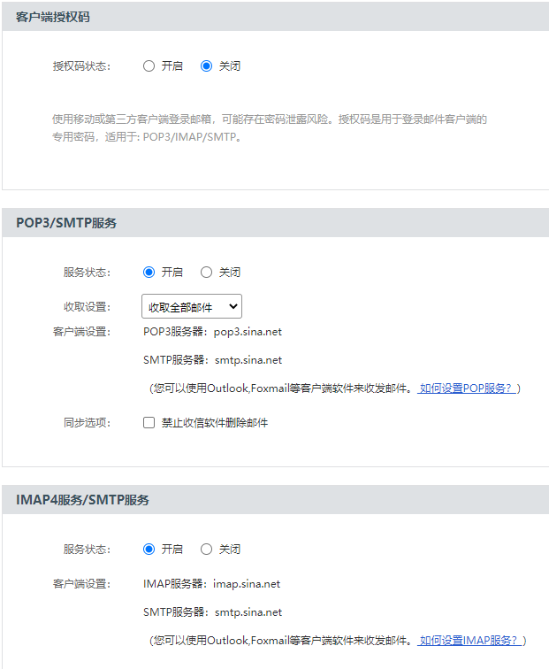Click the 客户端授权码 section header
Viewport: 549px width, 669px height.
53,17
